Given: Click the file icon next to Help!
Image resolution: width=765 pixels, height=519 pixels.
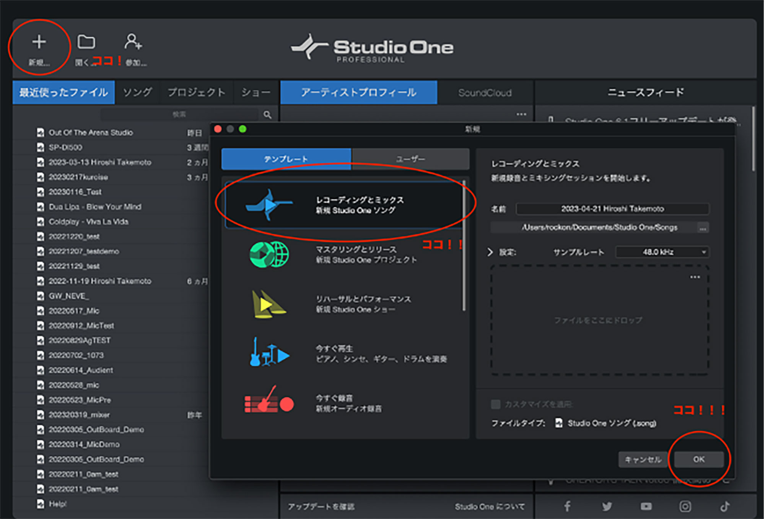Looking at the screenshot, I should click(x=40, y=504).
